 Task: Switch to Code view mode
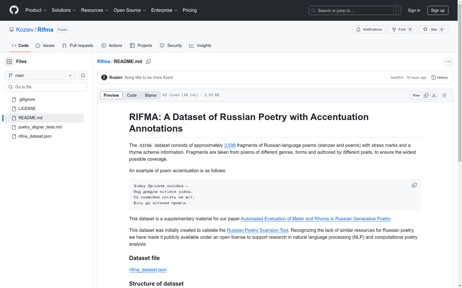coord(132,95)
